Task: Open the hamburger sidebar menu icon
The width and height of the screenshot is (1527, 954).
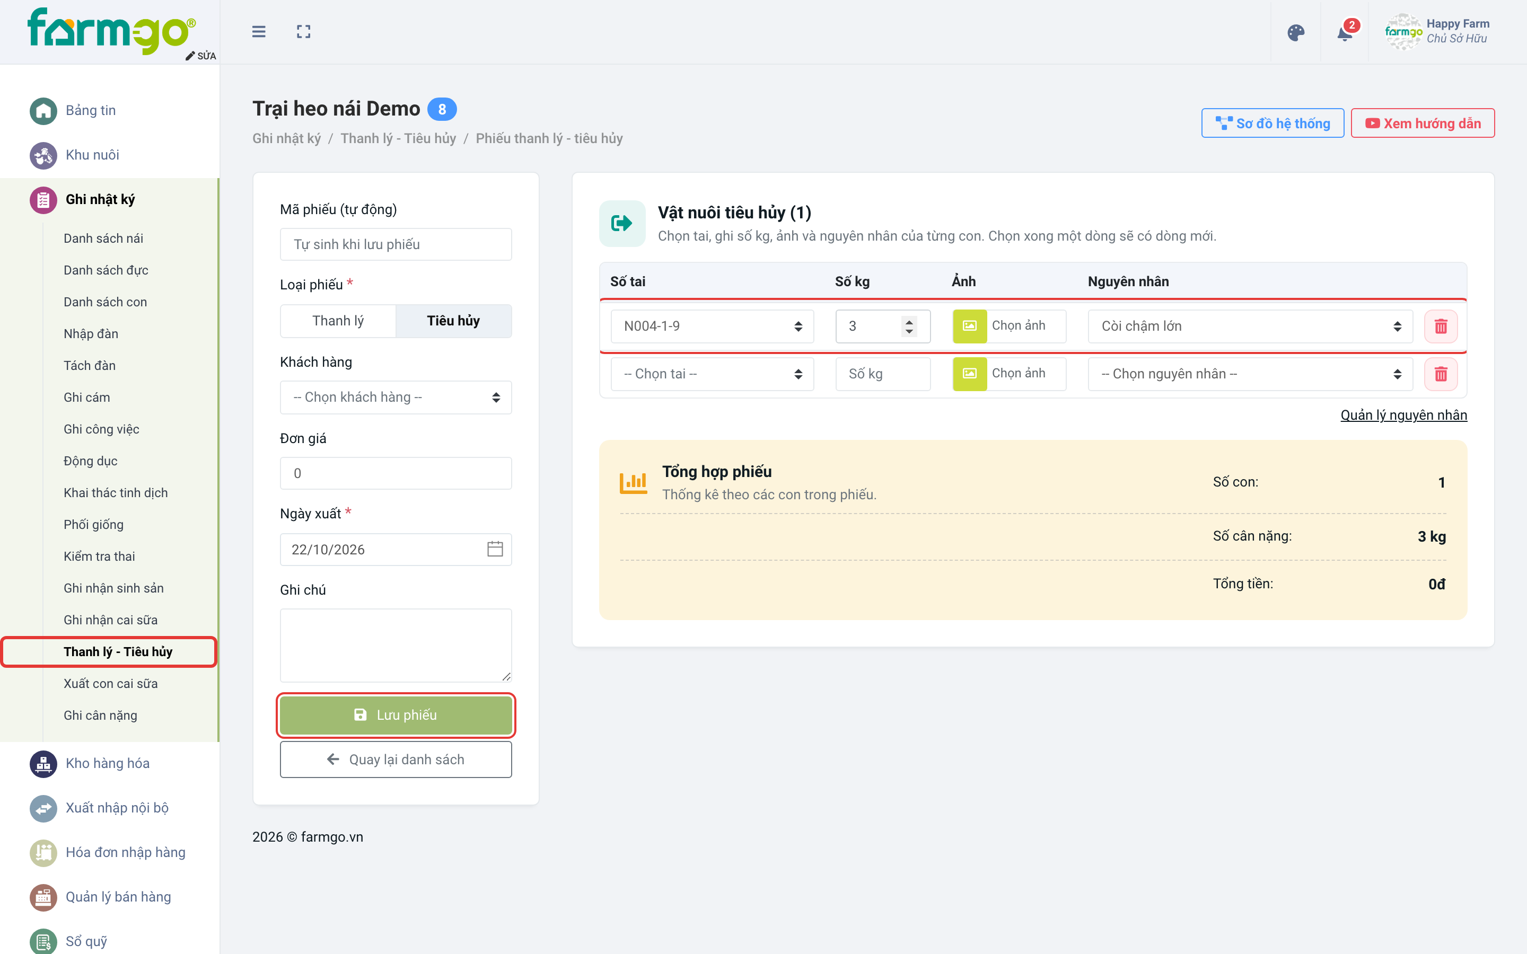Action: coord(259,32)
